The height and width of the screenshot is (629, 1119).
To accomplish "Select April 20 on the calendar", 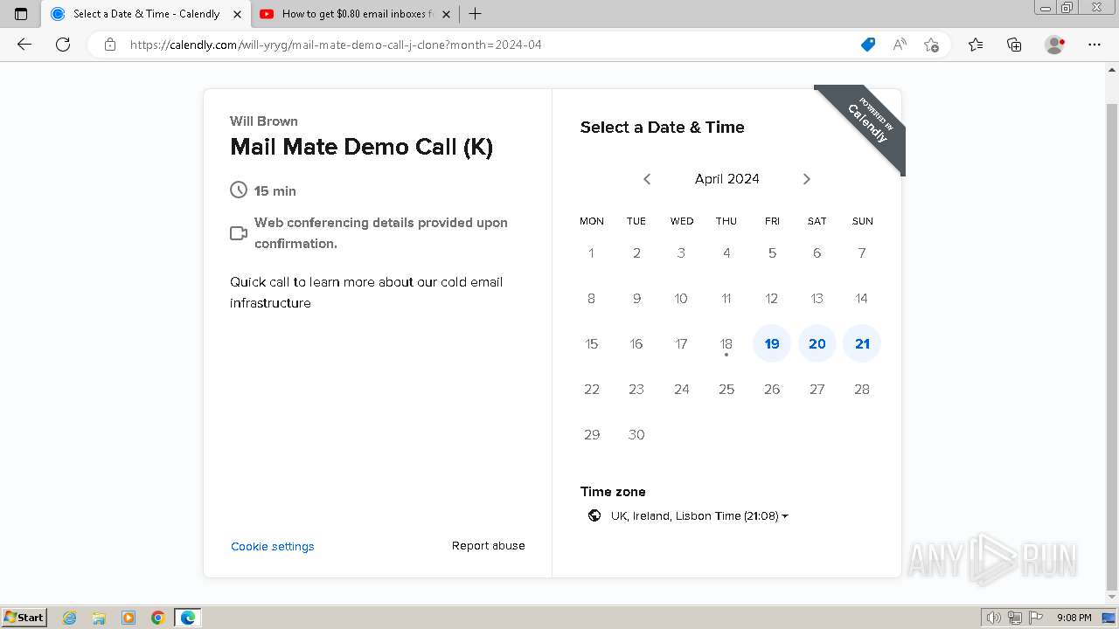I will tap(817, 344).
